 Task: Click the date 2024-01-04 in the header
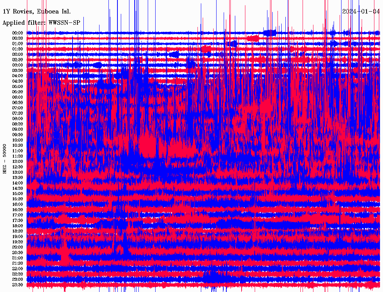361,11
